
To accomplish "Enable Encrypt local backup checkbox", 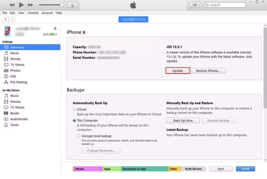I will coord(79,136).
